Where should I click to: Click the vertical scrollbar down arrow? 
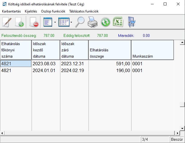click(182, 128)
